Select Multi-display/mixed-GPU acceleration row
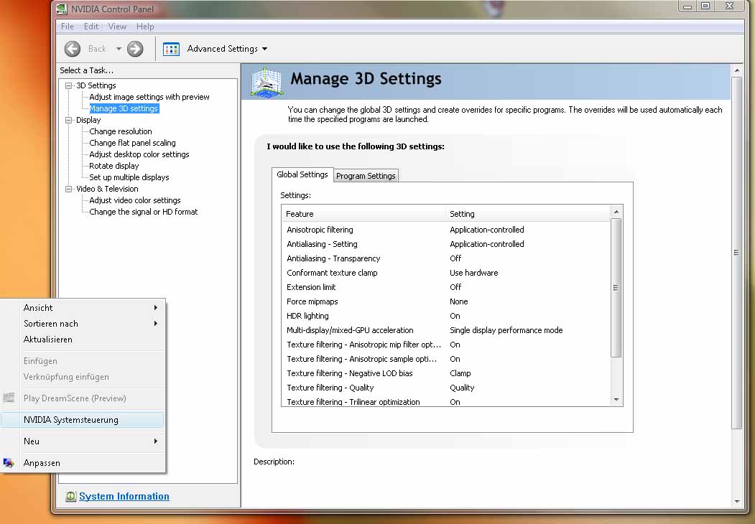Viewport: 755px width, 524px height. 446,331
